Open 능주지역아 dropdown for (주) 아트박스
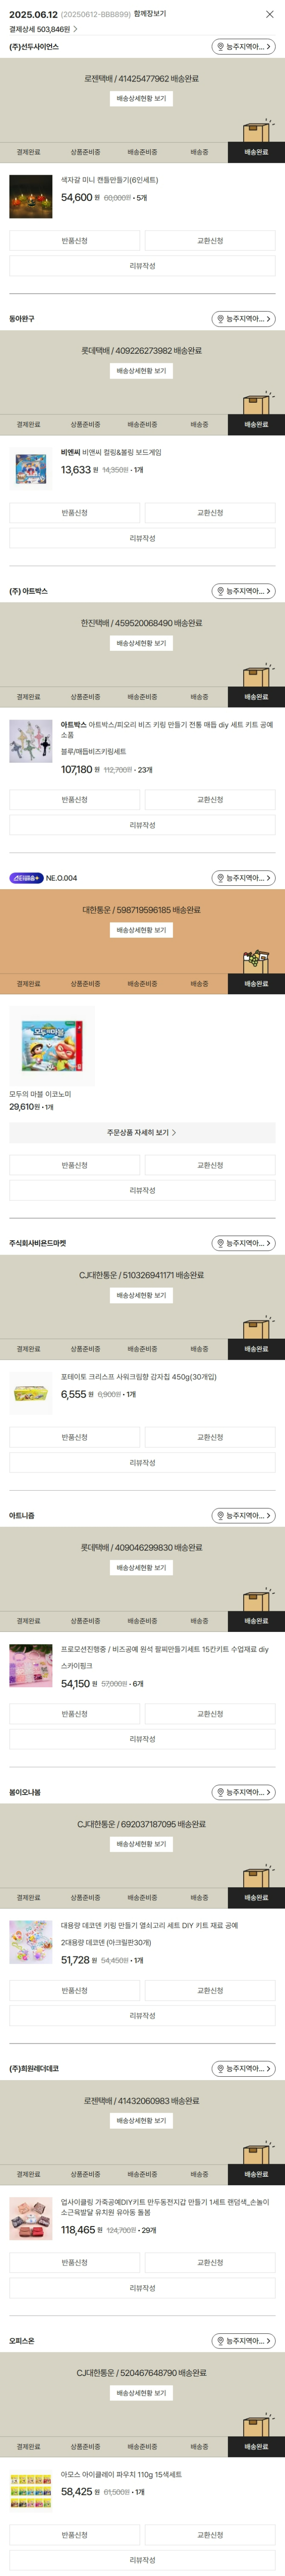285x2576 pixels. [x=243, y=591]
